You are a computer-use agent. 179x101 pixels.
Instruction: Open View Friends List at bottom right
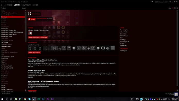pyautogui.click(x=169, y=93)
